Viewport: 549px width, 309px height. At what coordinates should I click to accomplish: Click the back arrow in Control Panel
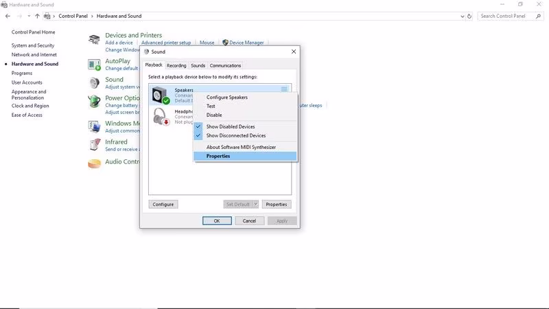8,16
